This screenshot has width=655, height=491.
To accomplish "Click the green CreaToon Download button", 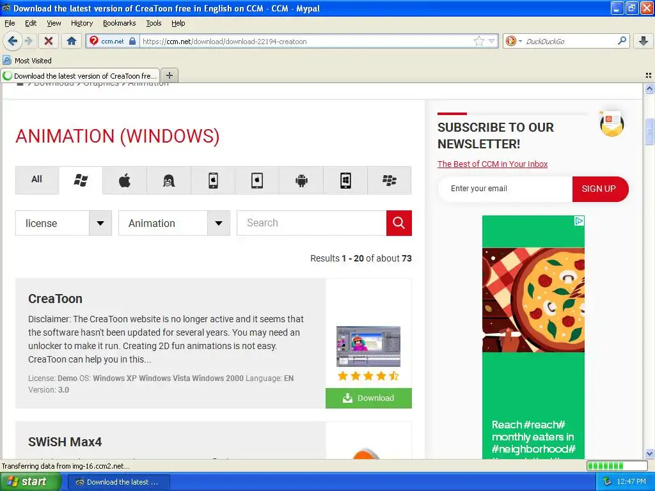I will point(368,398).
